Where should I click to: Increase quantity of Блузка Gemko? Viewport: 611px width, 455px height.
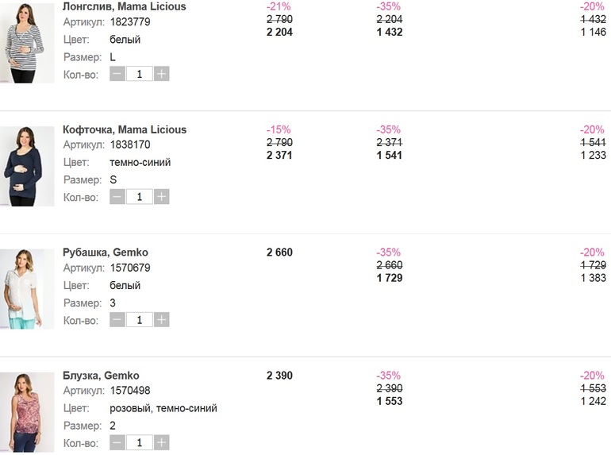pos(162,442)
